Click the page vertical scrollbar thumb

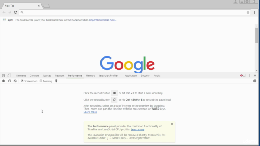[x=256, y=35]
